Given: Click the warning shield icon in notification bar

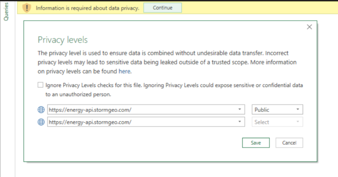Looking at the screenshot, I should [x=27, y=8].
